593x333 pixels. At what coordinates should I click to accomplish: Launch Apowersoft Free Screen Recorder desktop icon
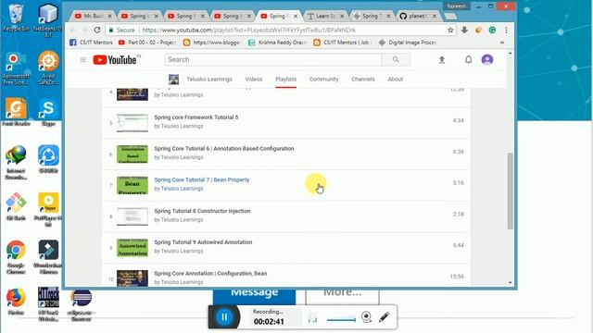[16, 68]
